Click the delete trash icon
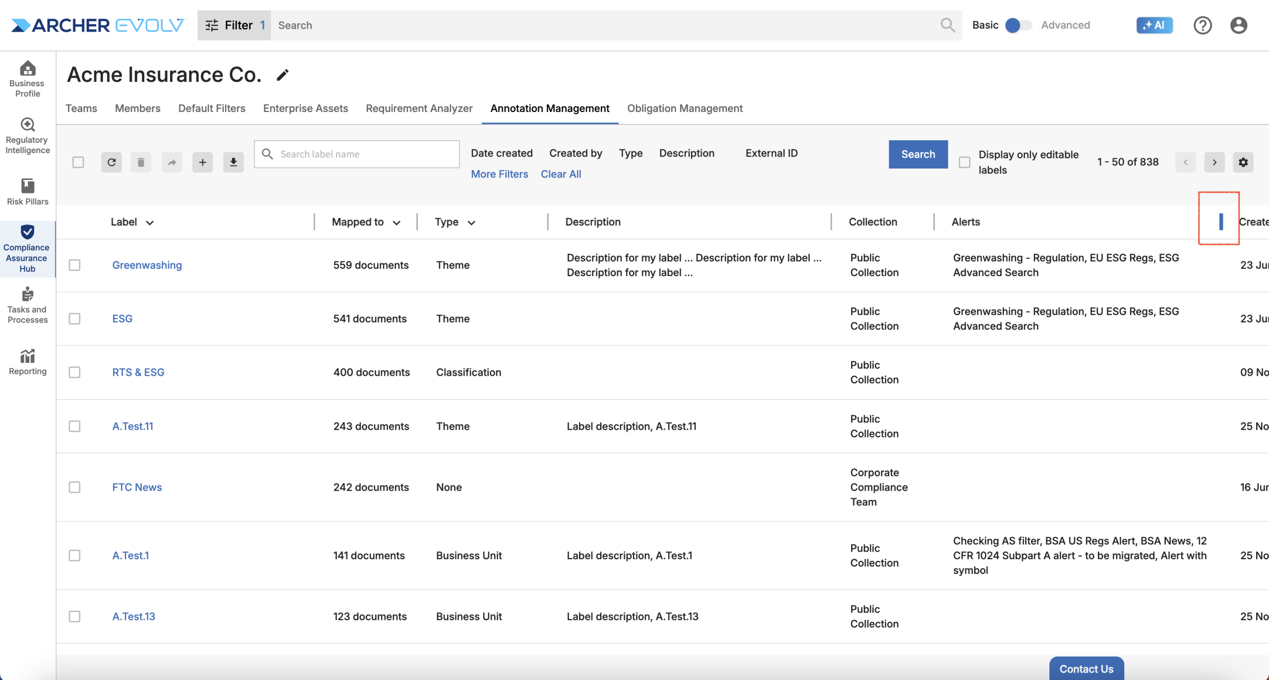The width and height of the screenshot is (1269, 680). point(141,162)
